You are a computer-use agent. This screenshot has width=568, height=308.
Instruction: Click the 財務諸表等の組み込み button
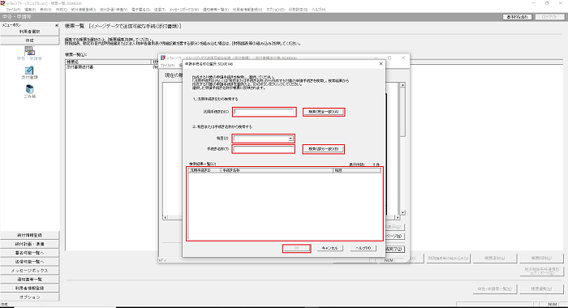tap(449, 259)
